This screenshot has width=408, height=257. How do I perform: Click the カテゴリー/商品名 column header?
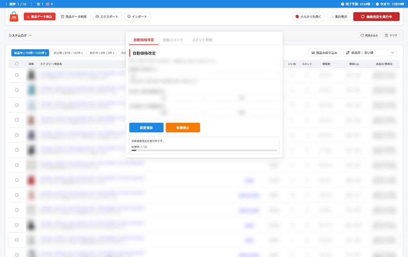(51, 64)
